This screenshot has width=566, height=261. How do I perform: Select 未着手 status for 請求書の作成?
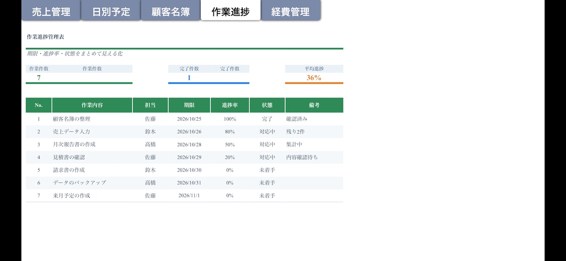tap(267, 170)
